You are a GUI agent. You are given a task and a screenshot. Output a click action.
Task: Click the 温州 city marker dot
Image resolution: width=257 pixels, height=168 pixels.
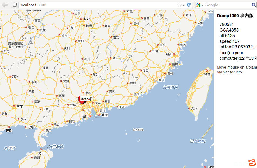pyautogui.click(x=195, y=23)
